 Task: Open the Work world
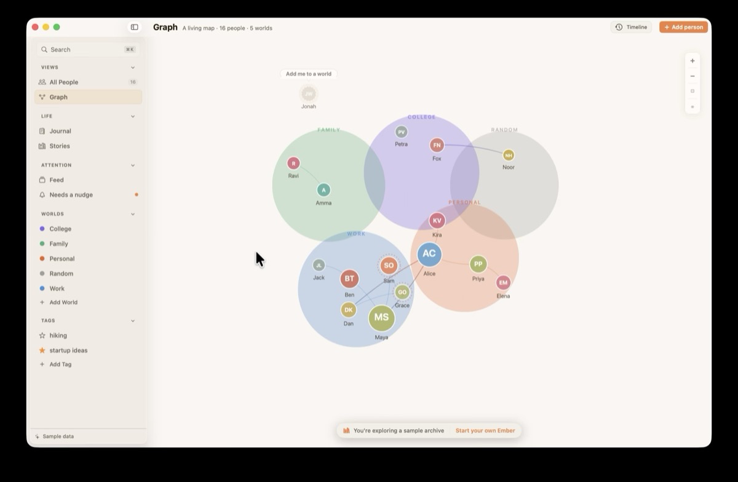[88, 288]
